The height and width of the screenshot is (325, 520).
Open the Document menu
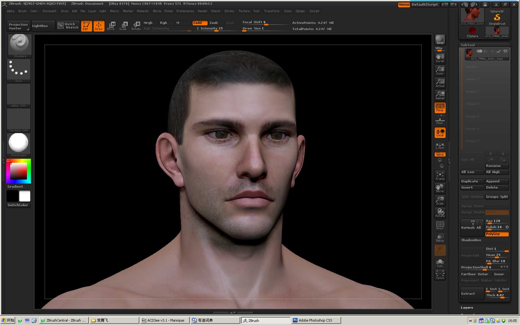pos(50,11)
